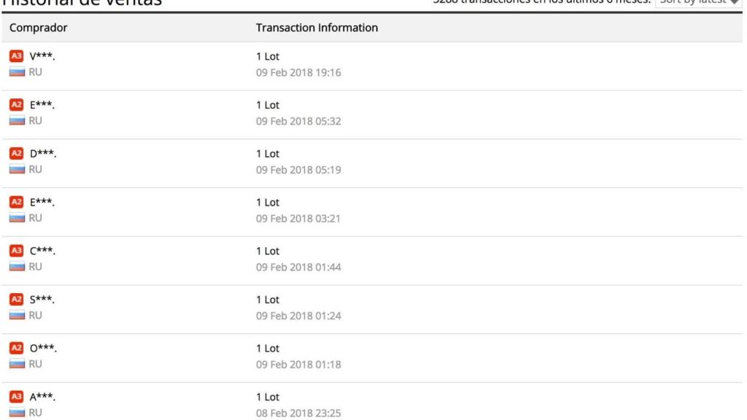Select the A3 level badge for C***.
Image resolution: width=747 pixels, height=420 pixels.
(16, 251)
